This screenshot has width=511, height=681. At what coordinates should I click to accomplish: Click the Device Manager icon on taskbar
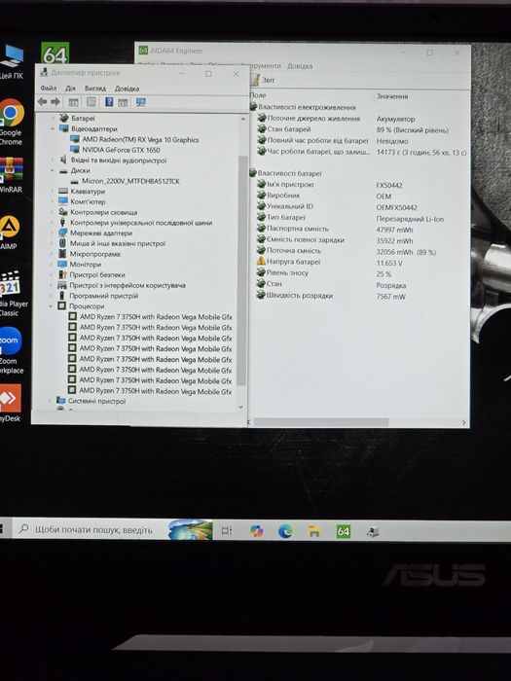pos(373,531)
